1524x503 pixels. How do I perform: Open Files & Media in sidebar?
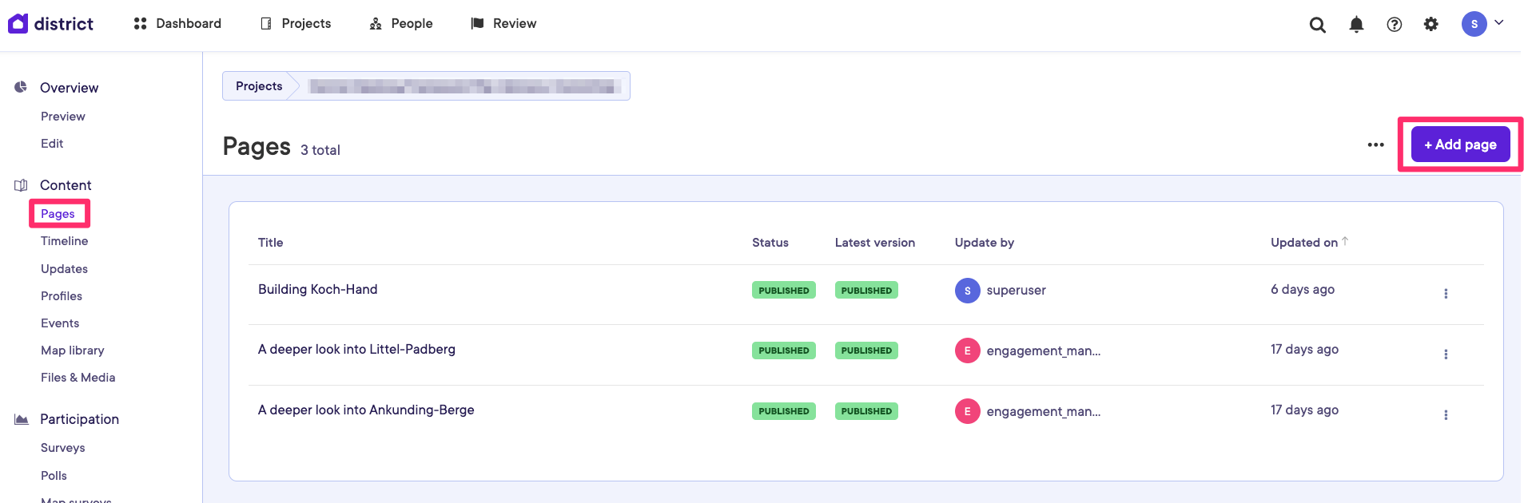pyautogui.click(x=78, y=378)
